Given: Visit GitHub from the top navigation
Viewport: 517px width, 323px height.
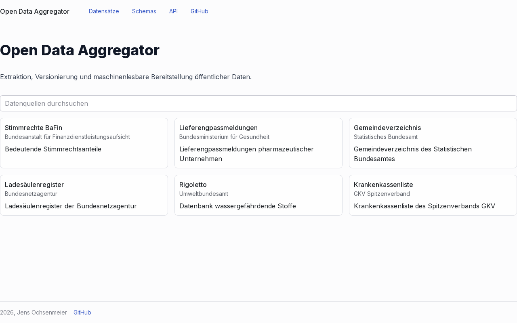Looking at the screenshot, I should click(x=200, y=11).
